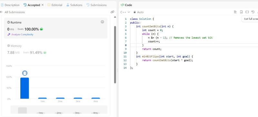
Task: Click the 1ms bar in the chart
Action: (x=42, y=98)
